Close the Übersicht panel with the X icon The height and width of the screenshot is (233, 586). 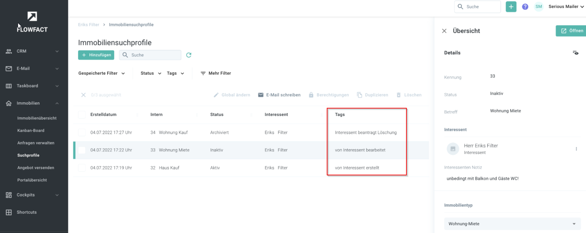pyautogui.click(x=444, y=31)
